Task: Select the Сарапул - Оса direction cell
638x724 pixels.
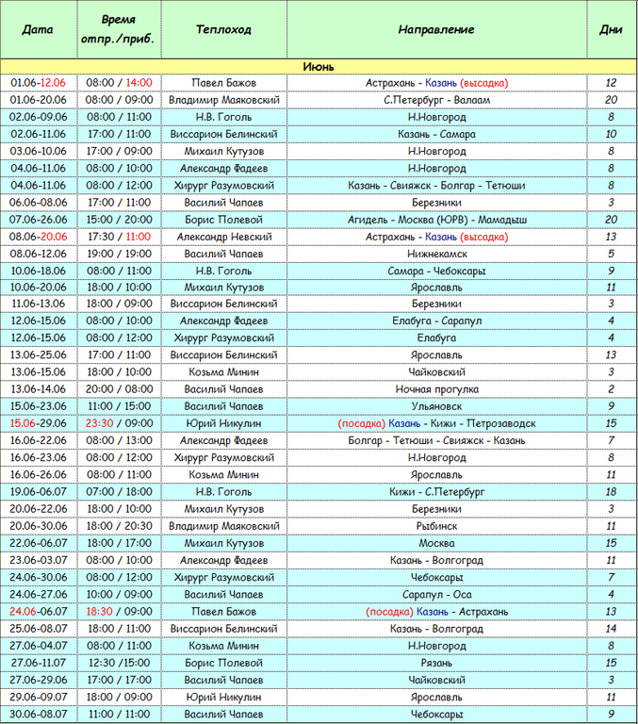Action: [x=436, y=594]
